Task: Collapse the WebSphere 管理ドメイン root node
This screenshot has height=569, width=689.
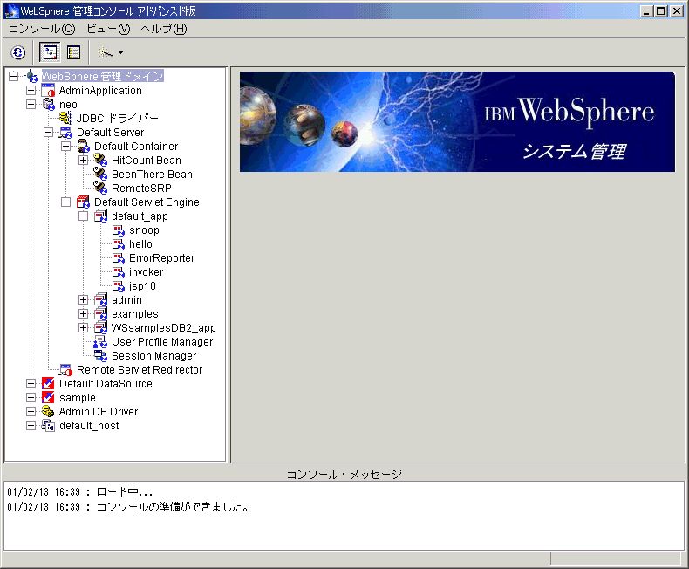Action: point(14,77)
